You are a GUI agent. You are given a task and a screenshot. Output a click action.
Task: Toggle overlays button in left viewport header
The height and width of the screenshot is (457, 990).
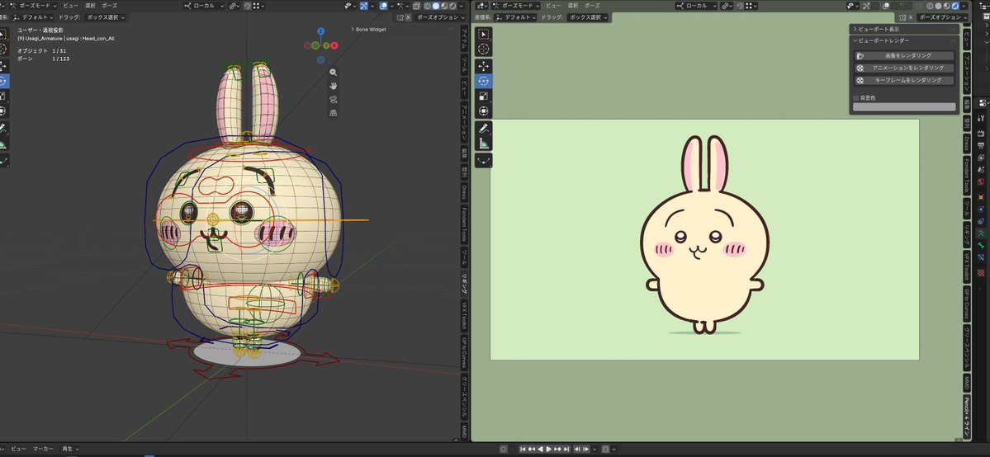point(384,6)
